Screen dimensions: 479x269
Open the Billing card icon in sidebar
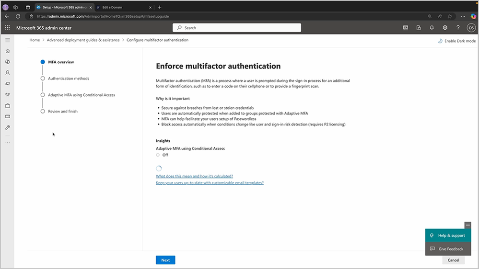coord(8,116)
